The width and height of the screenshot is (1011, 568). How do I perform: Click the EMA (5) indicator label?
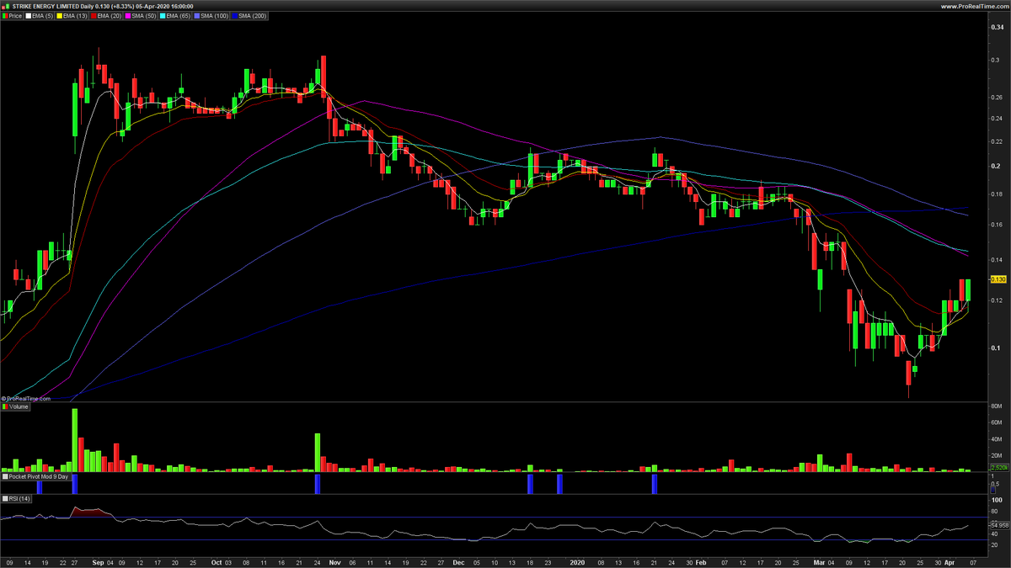pyautogui.click(x=40, y=14)
